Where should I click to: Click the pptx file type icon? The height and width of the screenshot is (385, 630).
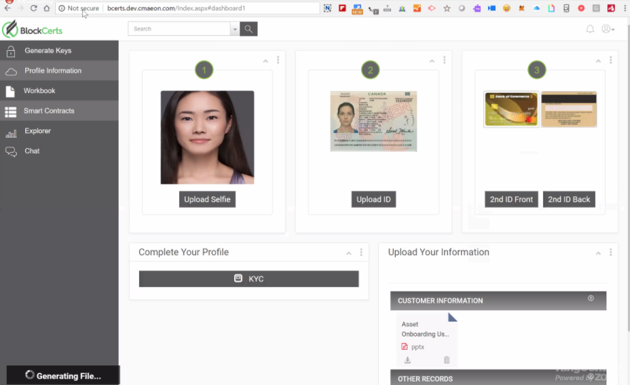[405, 346]
